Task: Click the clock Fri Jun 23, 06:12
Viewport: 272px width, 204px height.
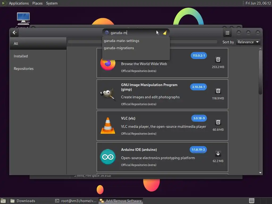Action: [x=258, y=3]
